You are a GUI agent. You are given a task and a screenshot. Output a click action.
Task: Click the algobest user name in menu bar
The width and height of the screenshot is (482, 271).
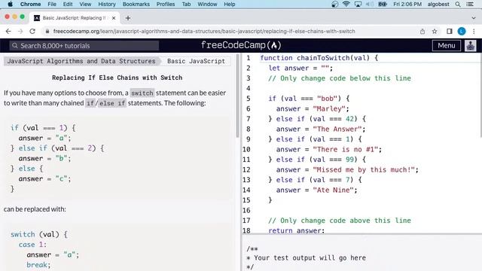pos(438,4)
